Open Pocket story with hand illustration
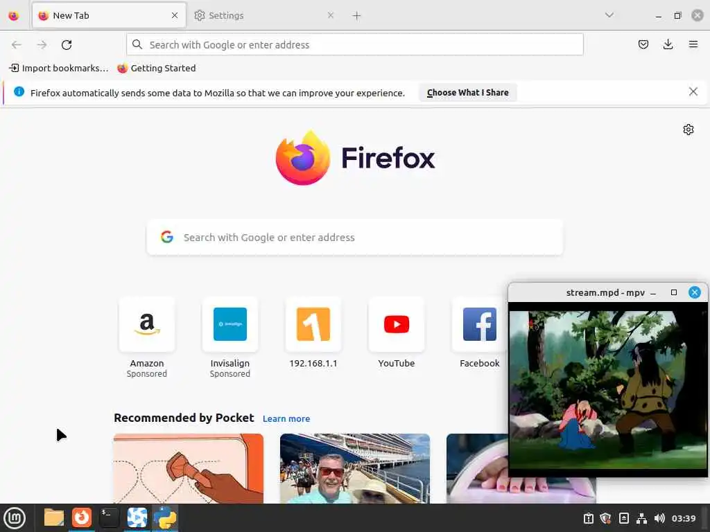 pyautogui.click(x=189, y=468)
